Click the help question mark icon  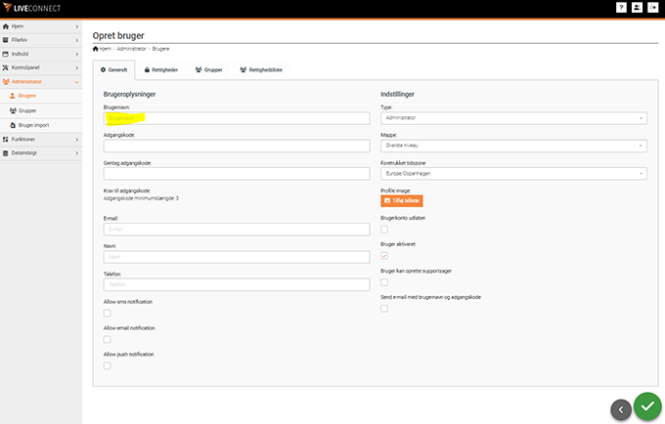(x=621, y=8)
